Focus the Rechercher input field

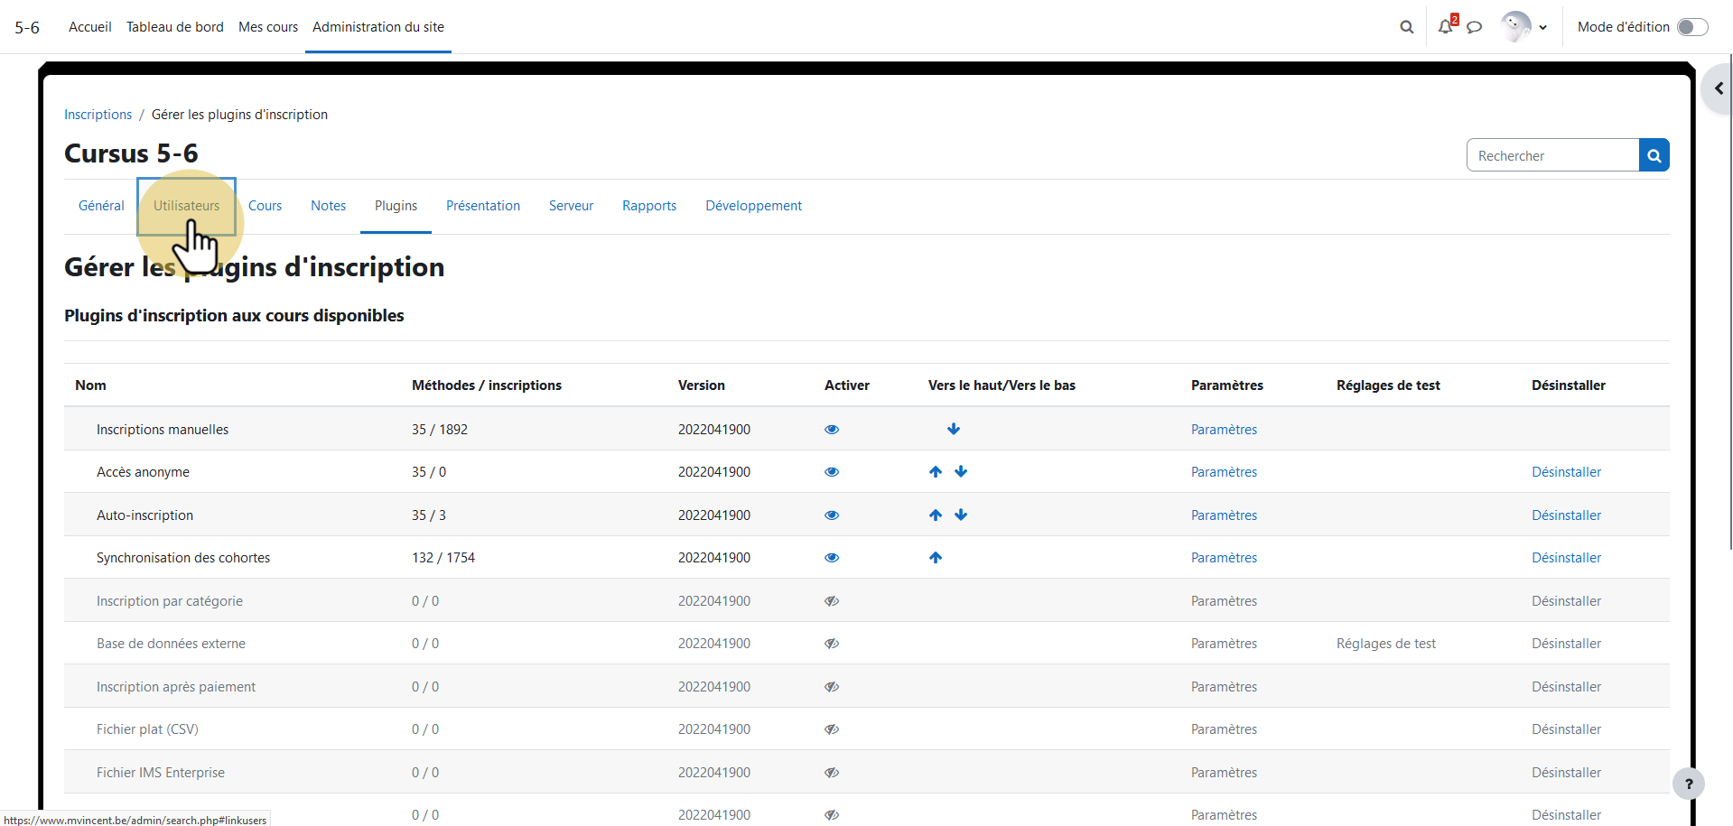click(1553, 155)
